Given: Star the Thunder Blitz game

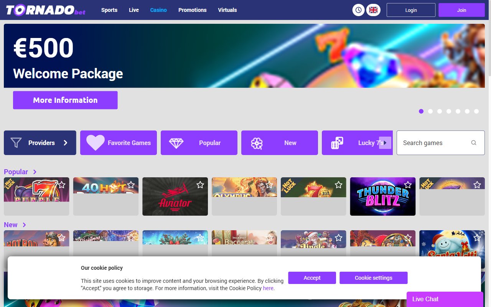Looking at the screenshot, I should coord(408,185).
